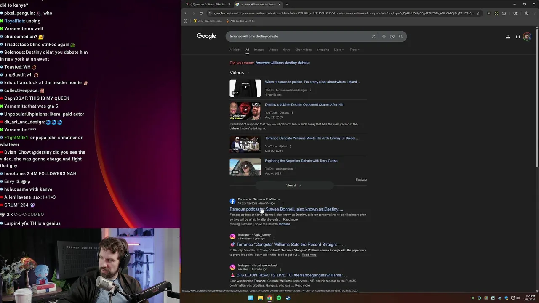Click the Chrome address bar URL
This screenshot has width=539, height=303.
click(343, 13)
